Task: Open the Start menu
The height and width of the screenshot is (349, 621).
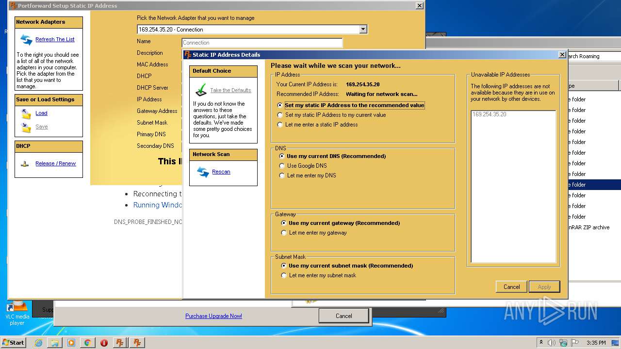Action: click(14, 343)
